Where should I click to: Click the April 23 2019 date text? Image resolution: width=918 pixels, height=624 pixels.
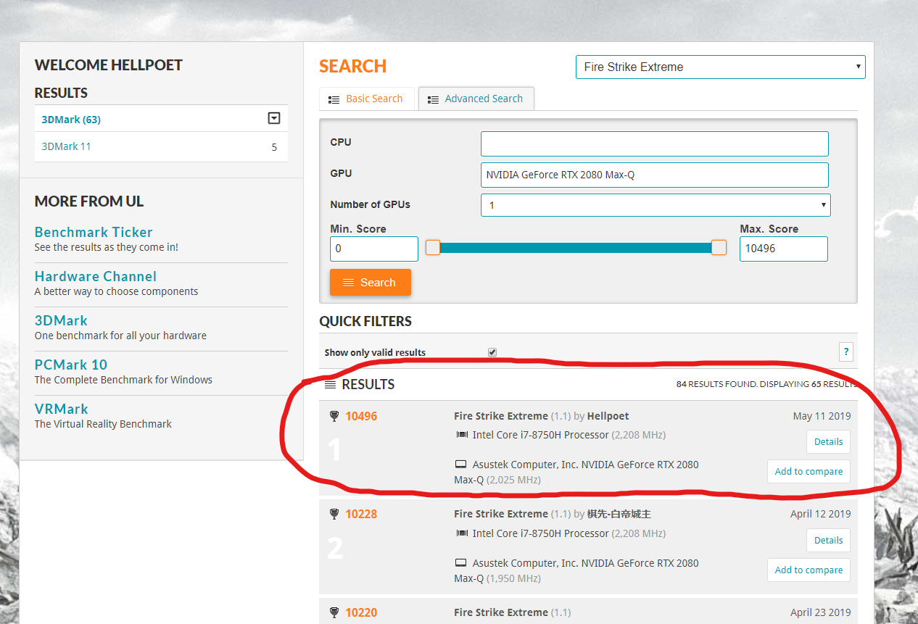[x=821, y=612]
